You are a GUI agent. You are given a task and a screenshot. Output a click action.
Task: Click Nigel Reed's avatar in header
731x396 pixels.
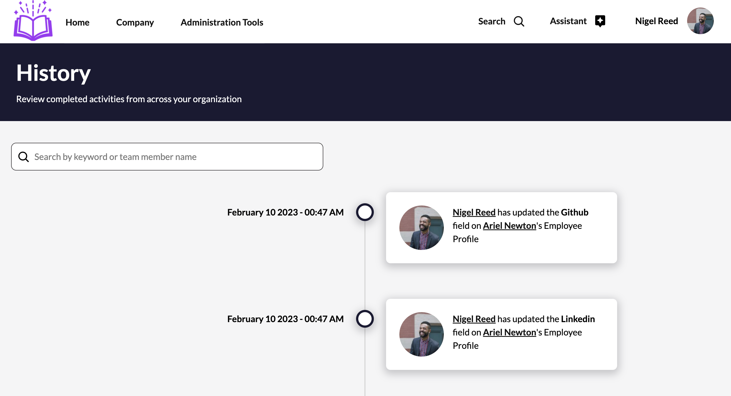coord(700,21)
